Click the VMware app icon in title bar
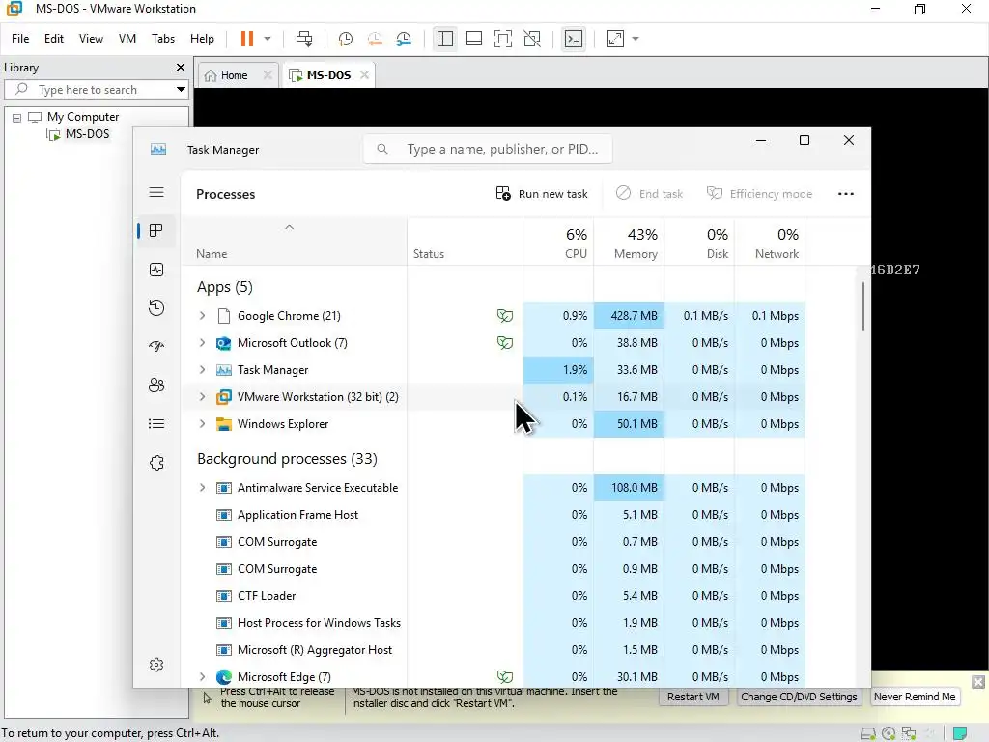989x742 pixels. tap(14, 9)
